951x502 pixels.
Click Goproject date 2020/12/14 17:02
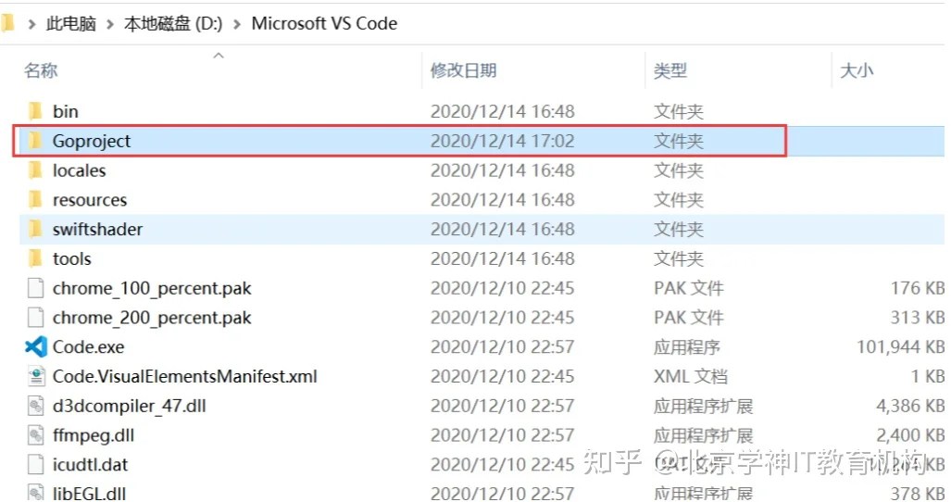tap(502, 141)
